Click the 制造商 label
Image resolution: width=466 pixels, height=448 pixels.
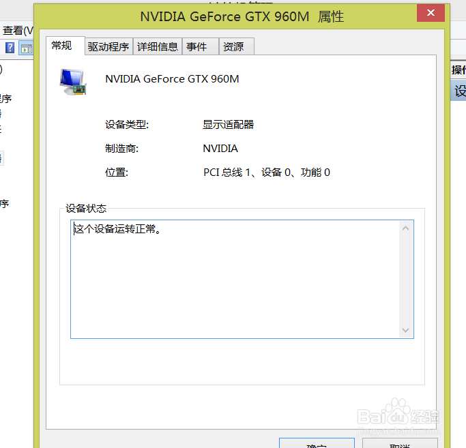point(122,148)
